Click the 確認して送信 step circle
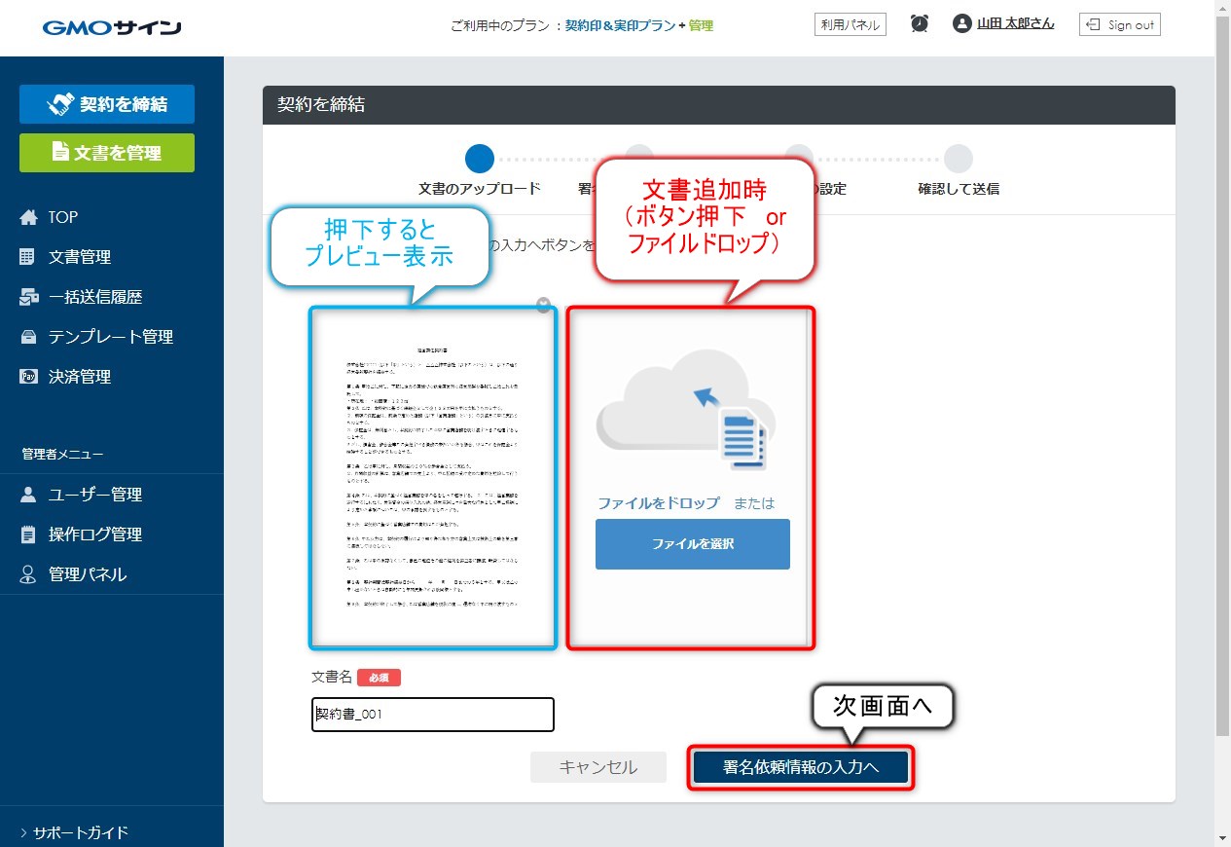 (959, 158)
